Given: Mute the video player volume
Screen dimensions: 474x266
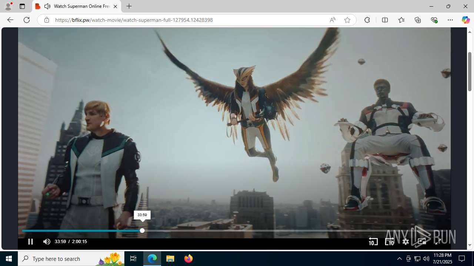Looking at the screenshot, I should pos(47,242).
